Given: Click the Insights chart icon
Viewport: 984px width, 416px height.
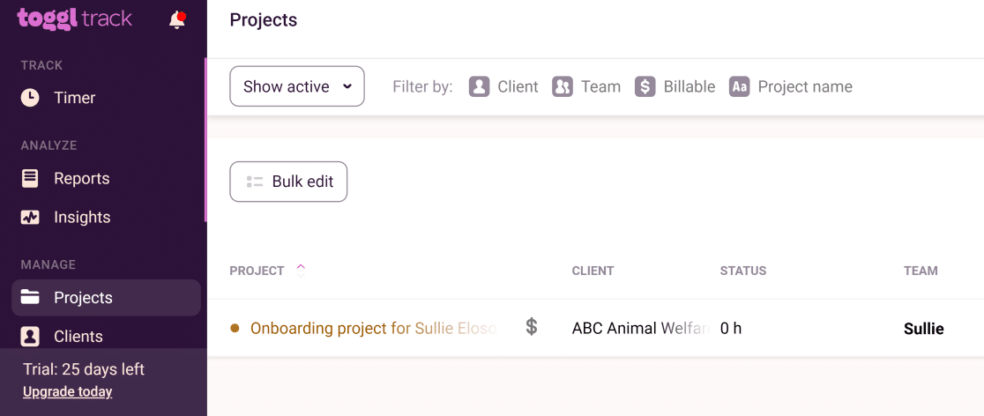Looking at the screenshot, I should 29,218.
